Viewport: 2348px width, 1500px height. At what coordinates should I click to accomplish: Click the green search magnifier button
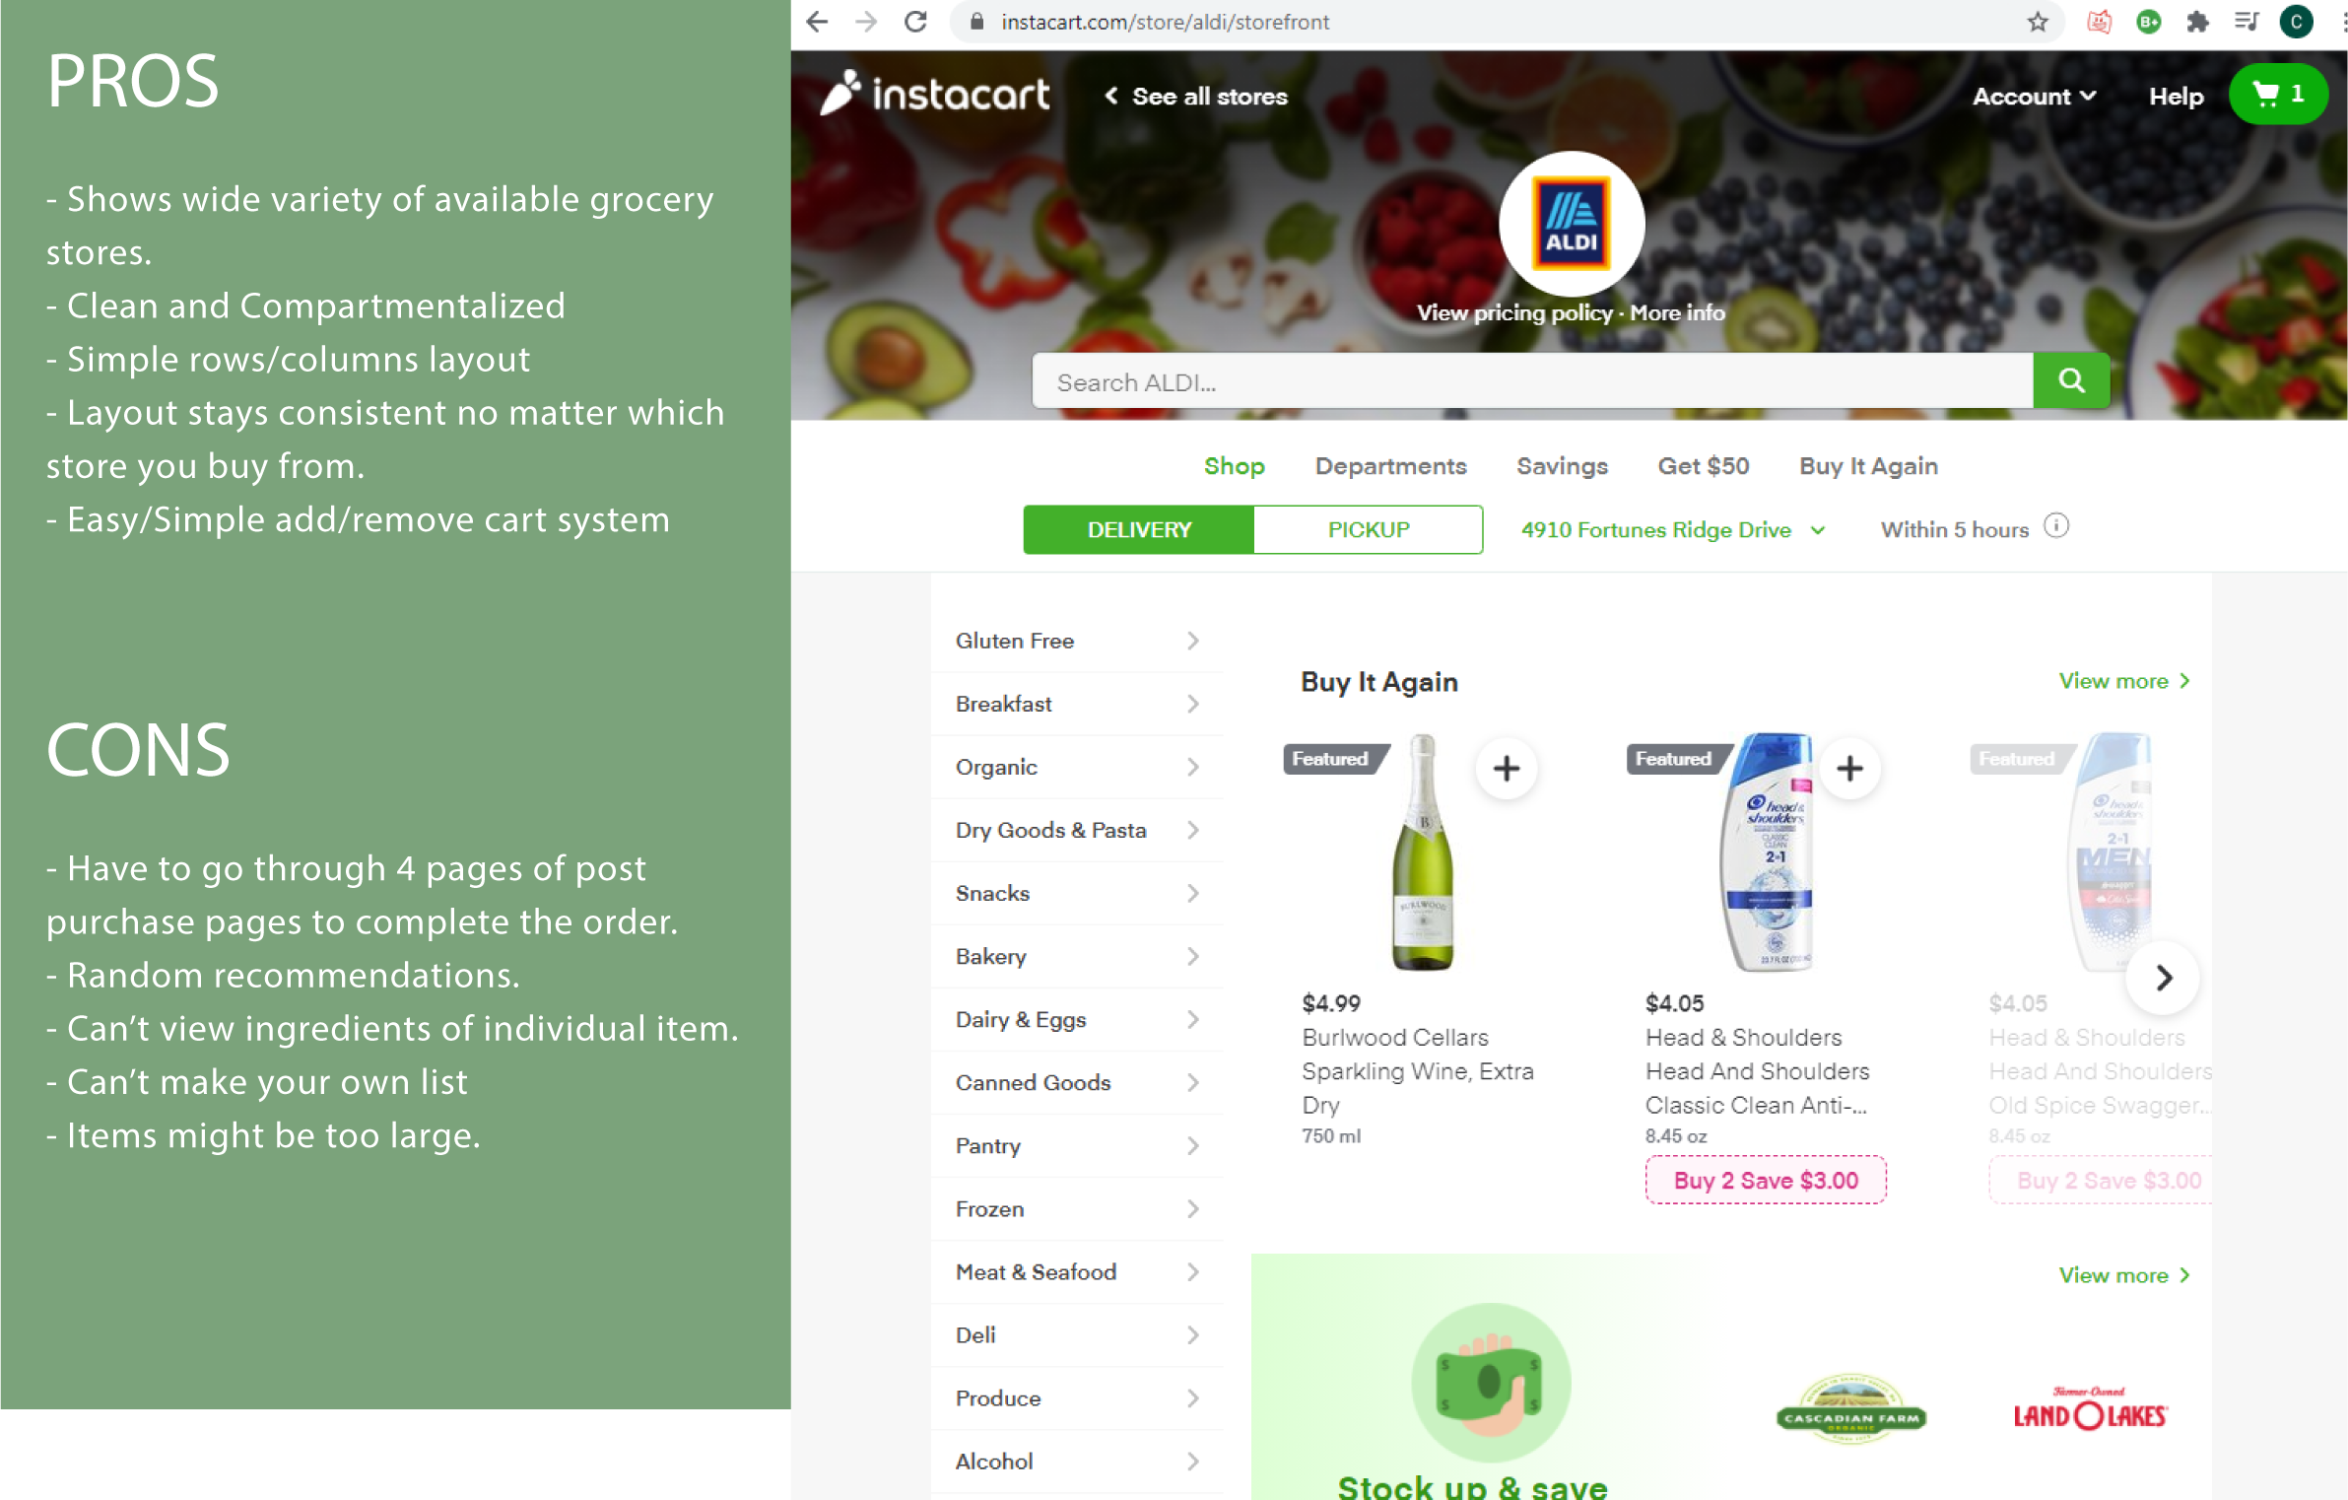coord(2070,380)
